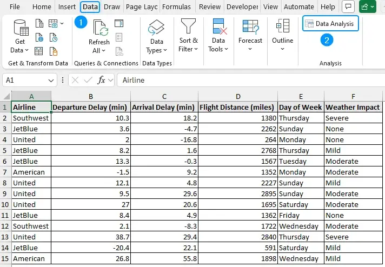Select the cell containing -20.4
This screenshot has width=385, height=267.
(x=91, y=248)
